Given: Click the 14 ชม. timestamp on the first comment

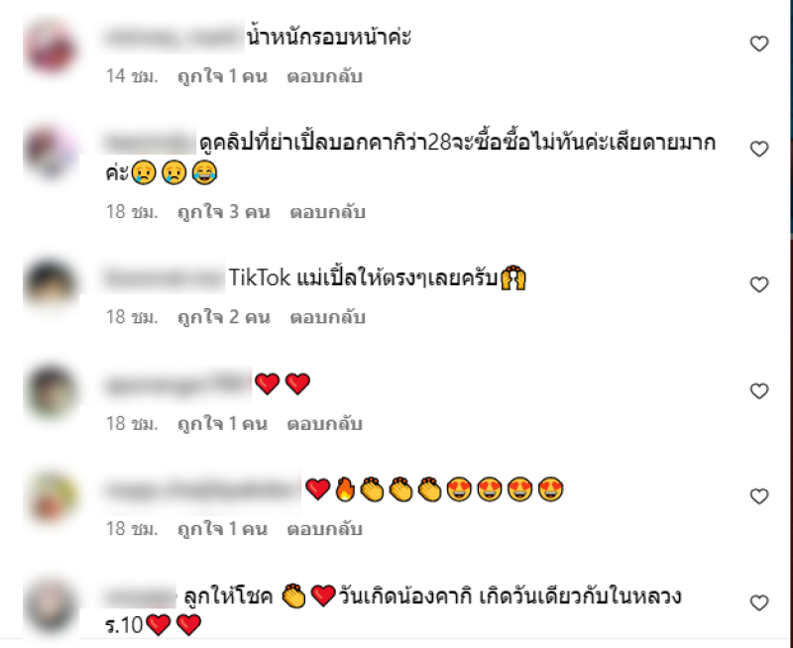Looking at the screenshot, I should pyautogui.click(x=132, y=76).
